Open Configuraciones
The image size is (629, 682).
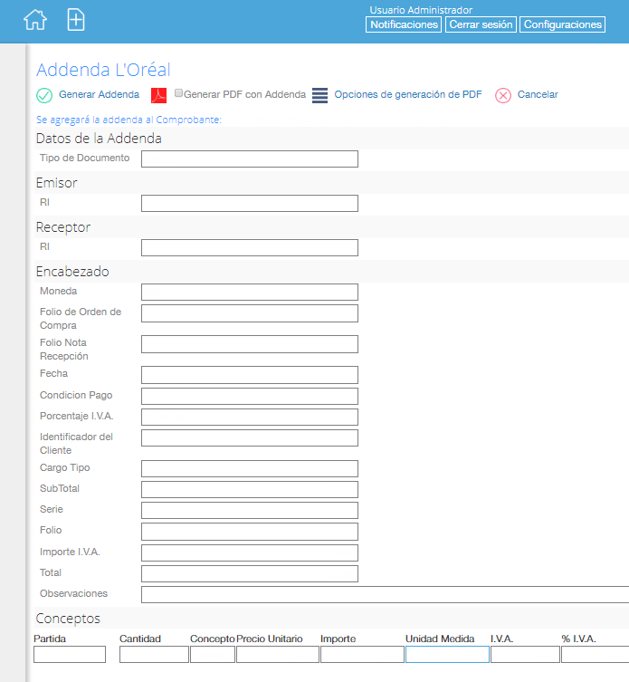click(563, 24)
